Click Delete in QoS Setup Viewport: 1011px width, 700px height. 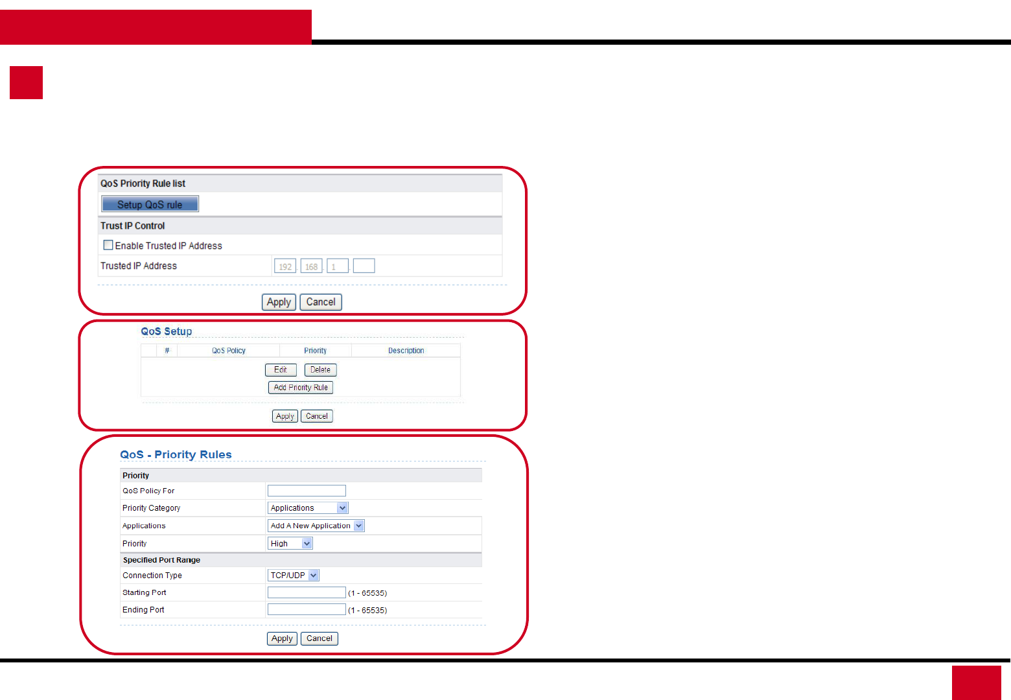(320, 370)
